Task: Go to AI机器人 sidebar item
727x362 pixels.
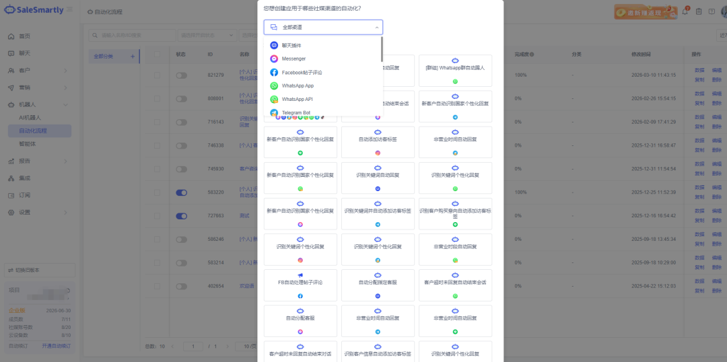Action: 30,118
